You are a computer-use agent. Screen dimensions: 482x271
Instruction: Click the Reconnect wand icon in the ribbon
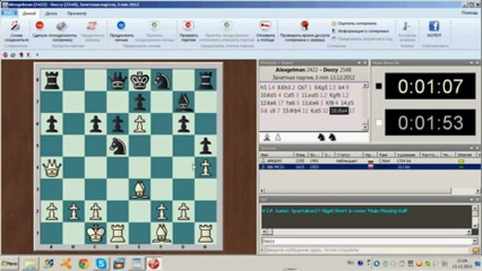click(x=15, y=26)
